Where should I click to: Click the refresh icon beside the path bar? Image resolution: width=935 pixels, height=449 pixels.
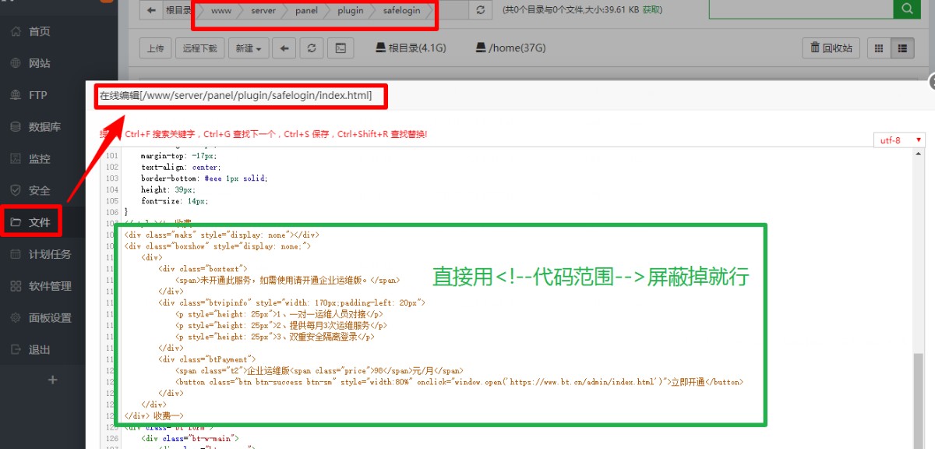(x=481, y=10)
